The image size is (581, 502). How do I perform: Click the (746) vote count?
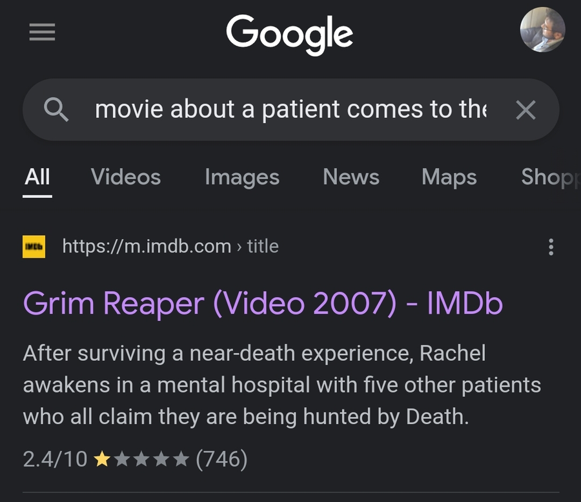[221, 459]
